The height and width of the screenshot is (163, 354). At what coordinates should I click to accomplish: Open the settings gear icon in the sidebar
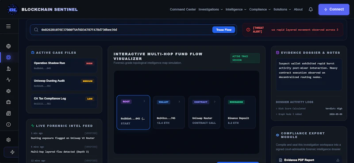coord(8,140)
